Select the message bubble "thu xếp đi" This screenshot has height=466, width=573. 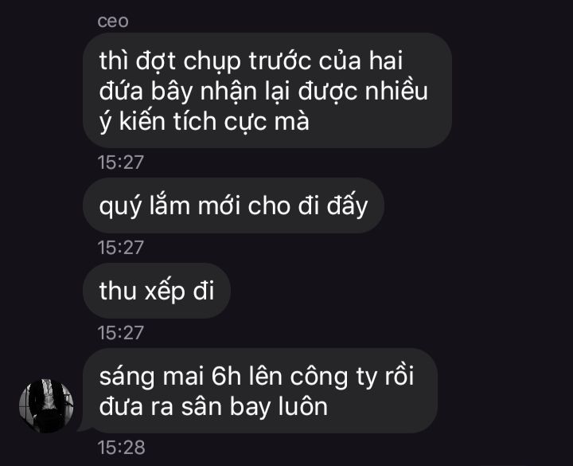(x=157, y=291)
